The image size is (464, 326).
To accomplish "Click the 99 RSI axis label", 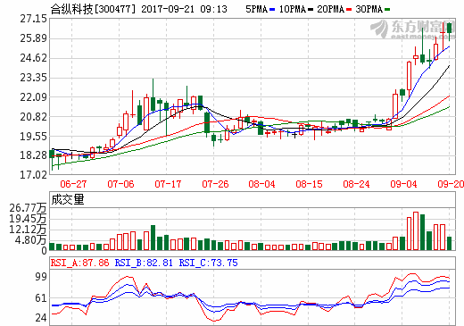I will pyautogui.click(x=41, y=277).
